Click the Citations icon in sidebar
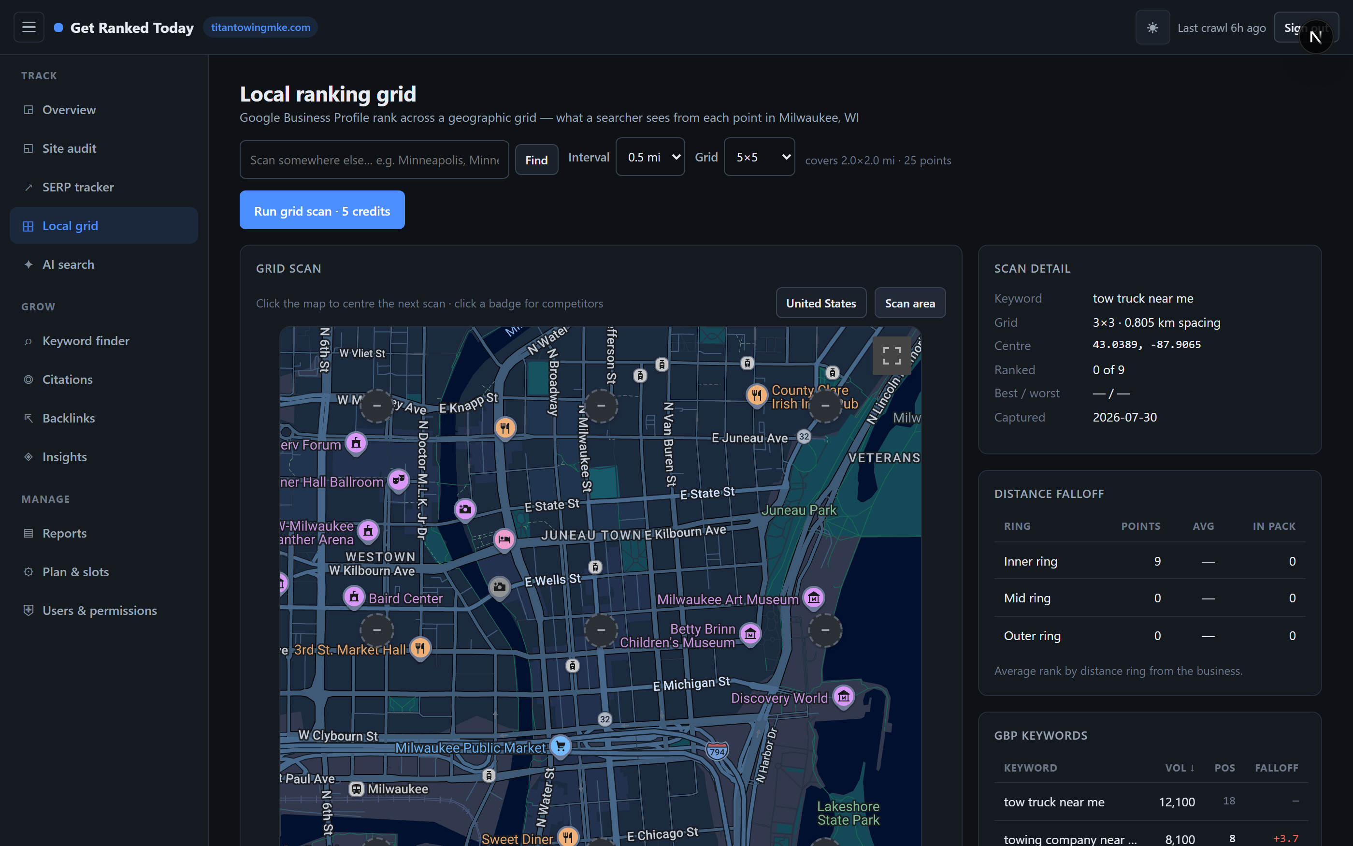This screenshot has width=1353, height=846. pyautogui.click(x=29, y=379)
